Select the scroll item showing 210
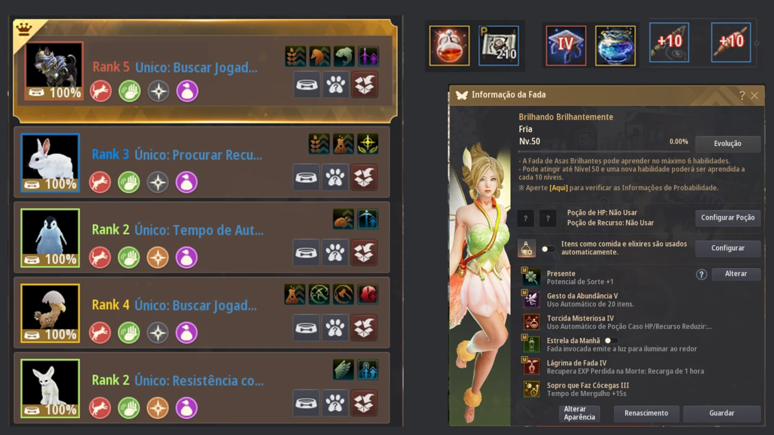The height and width of the screenshot is (435, 774). click(499, 46)
